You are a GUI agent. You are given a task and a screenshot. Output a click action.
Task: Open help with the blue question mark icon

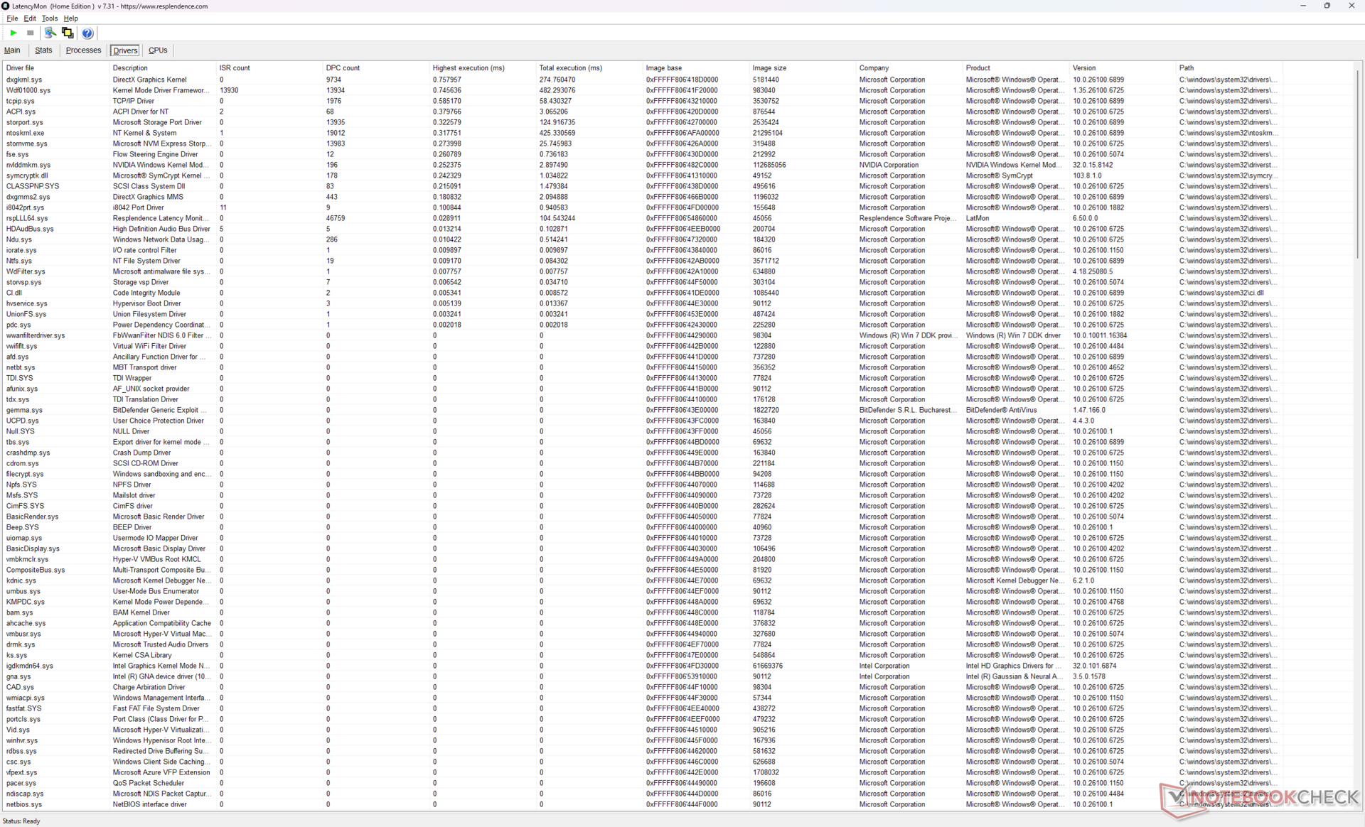[87, 33]
